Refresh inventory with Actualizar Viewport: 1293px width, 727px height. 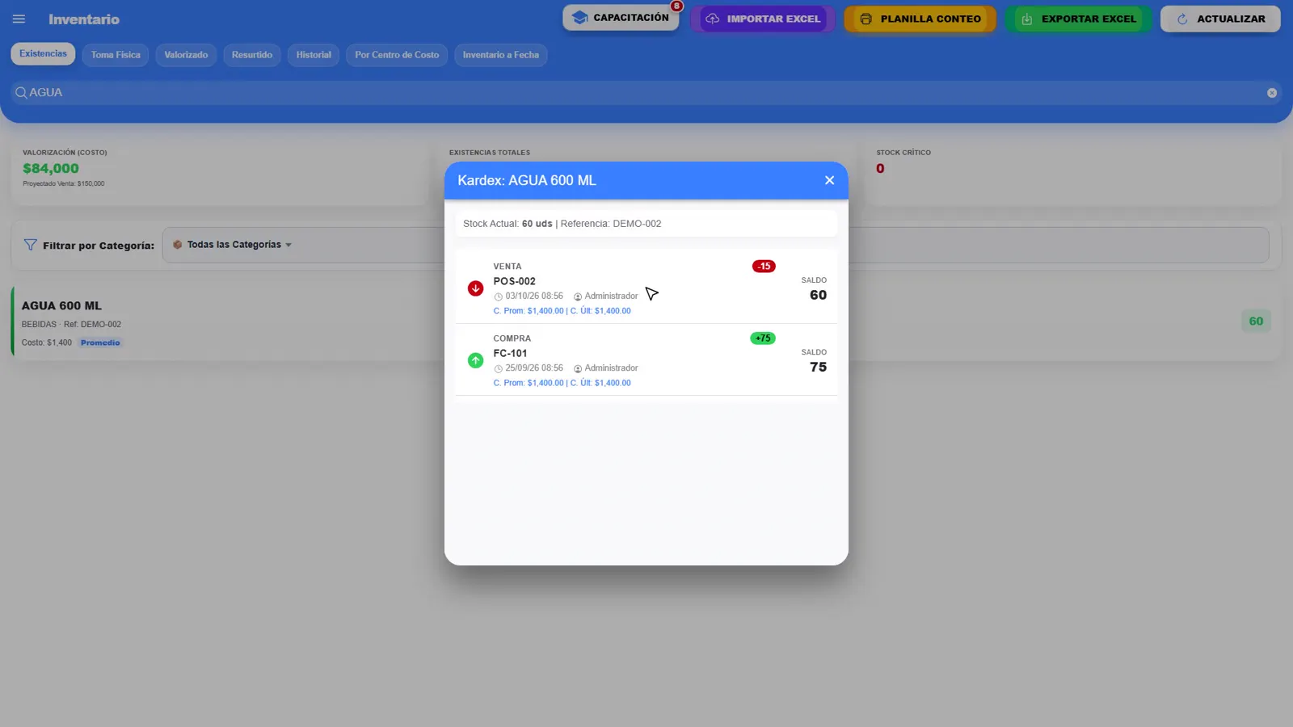tap(1220, 19)
